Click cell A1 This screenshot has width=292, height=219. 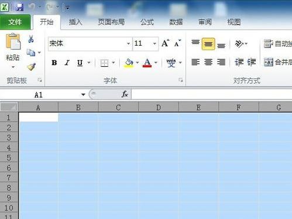click(39, 117)
